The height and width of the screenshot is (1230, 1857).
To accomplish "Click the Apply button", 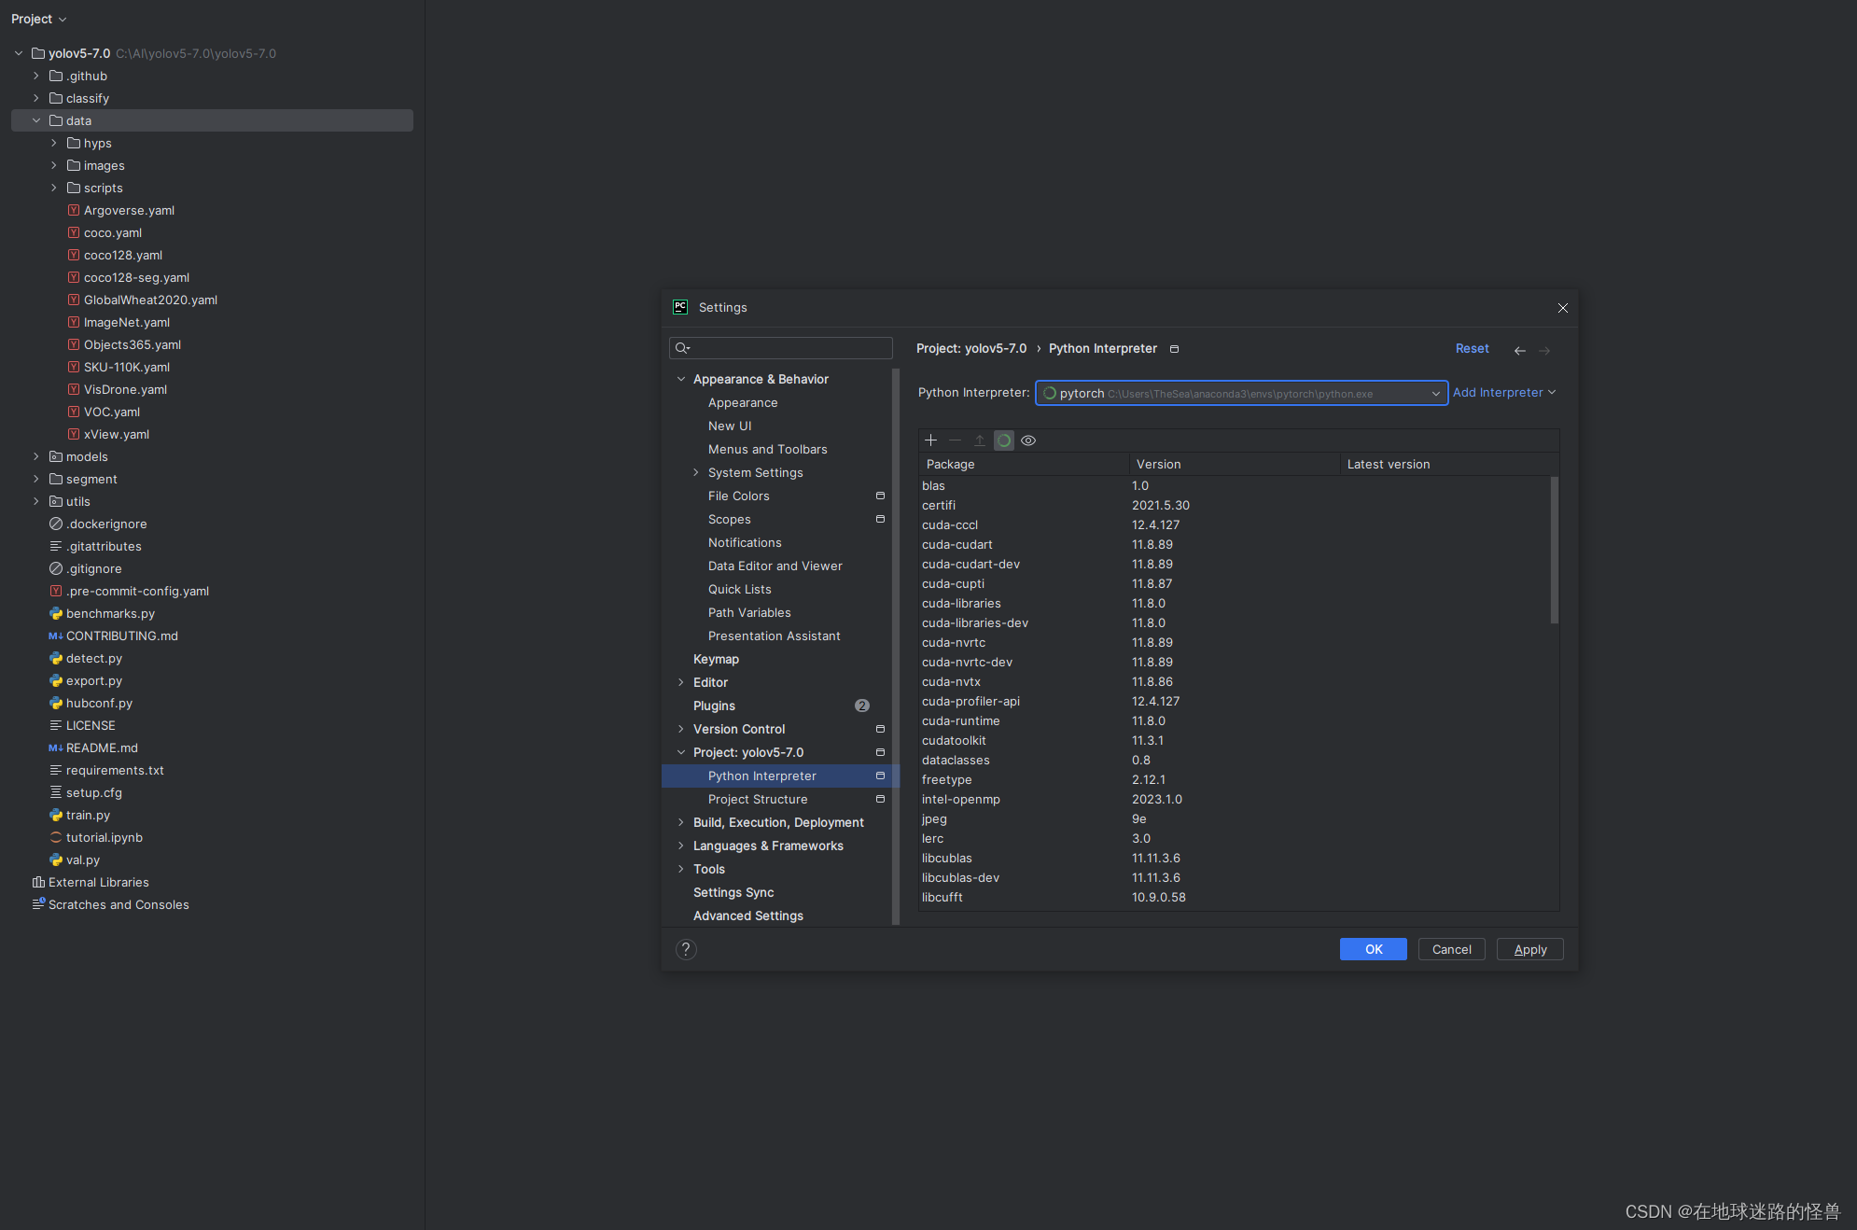I will (1530, 949).
